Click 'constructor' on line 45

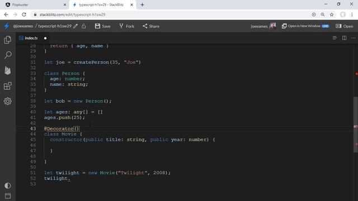tap(66, 140)
